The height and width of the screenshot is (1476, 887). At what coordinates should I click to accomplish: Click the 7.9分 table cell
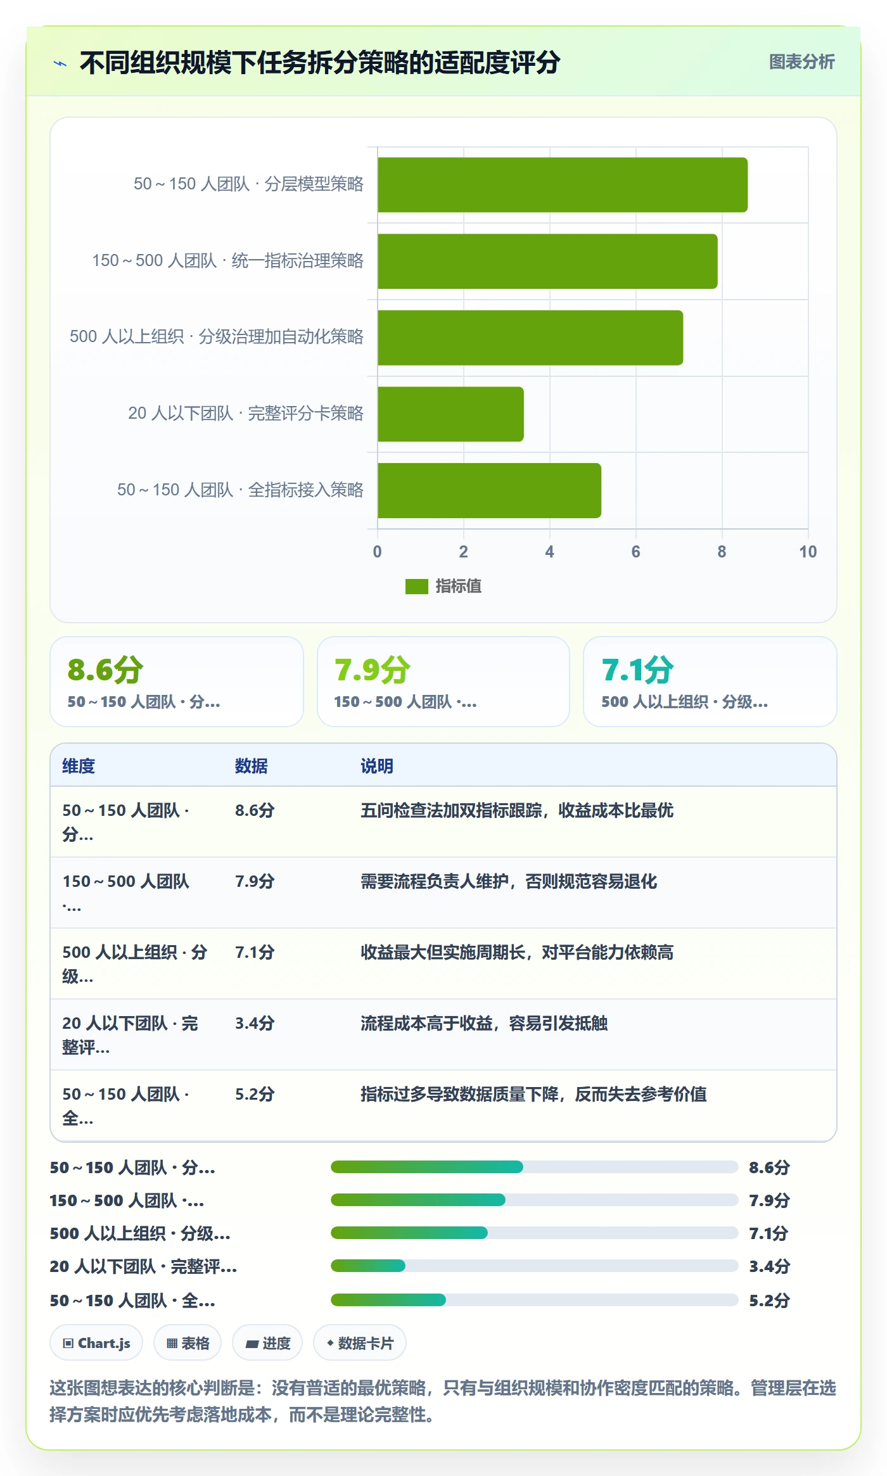[255, 881]
